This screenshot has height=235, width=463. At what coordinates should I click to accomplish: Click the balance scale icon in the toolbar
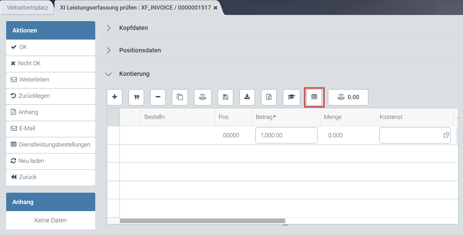pyautogui.click(x=202, y=97)
